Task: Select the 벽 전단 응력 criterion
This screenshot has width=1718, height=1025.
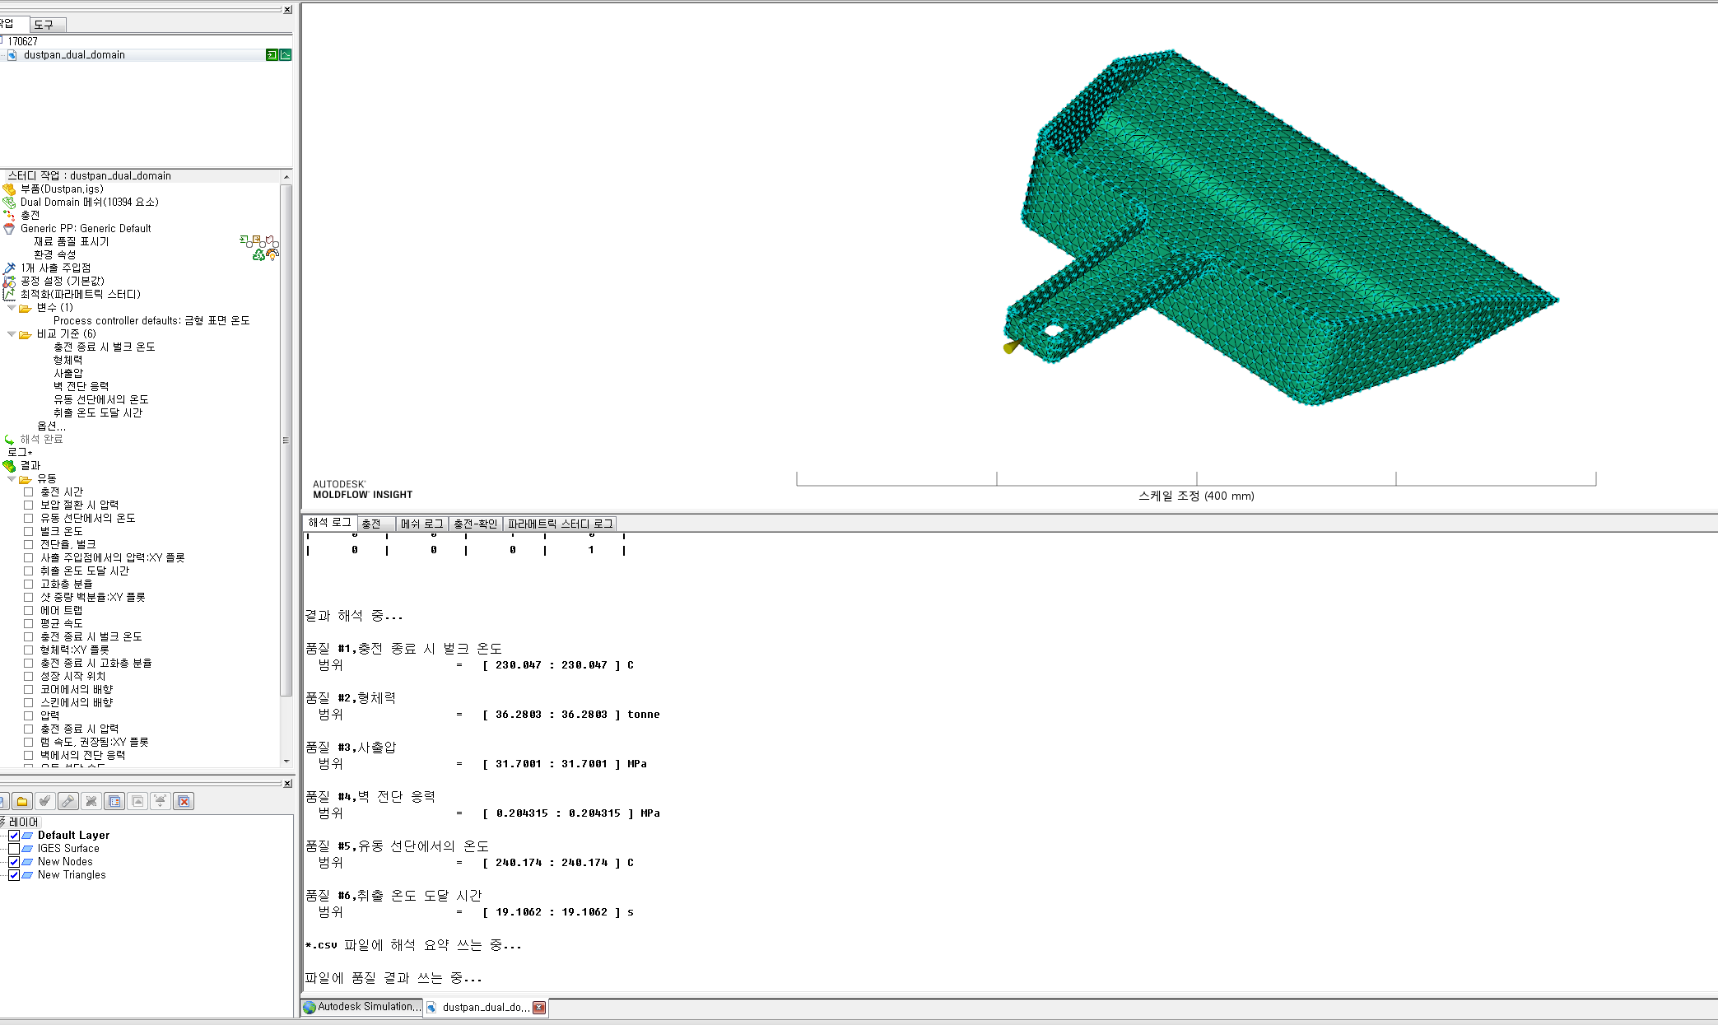Action: [x=81, y=387]
